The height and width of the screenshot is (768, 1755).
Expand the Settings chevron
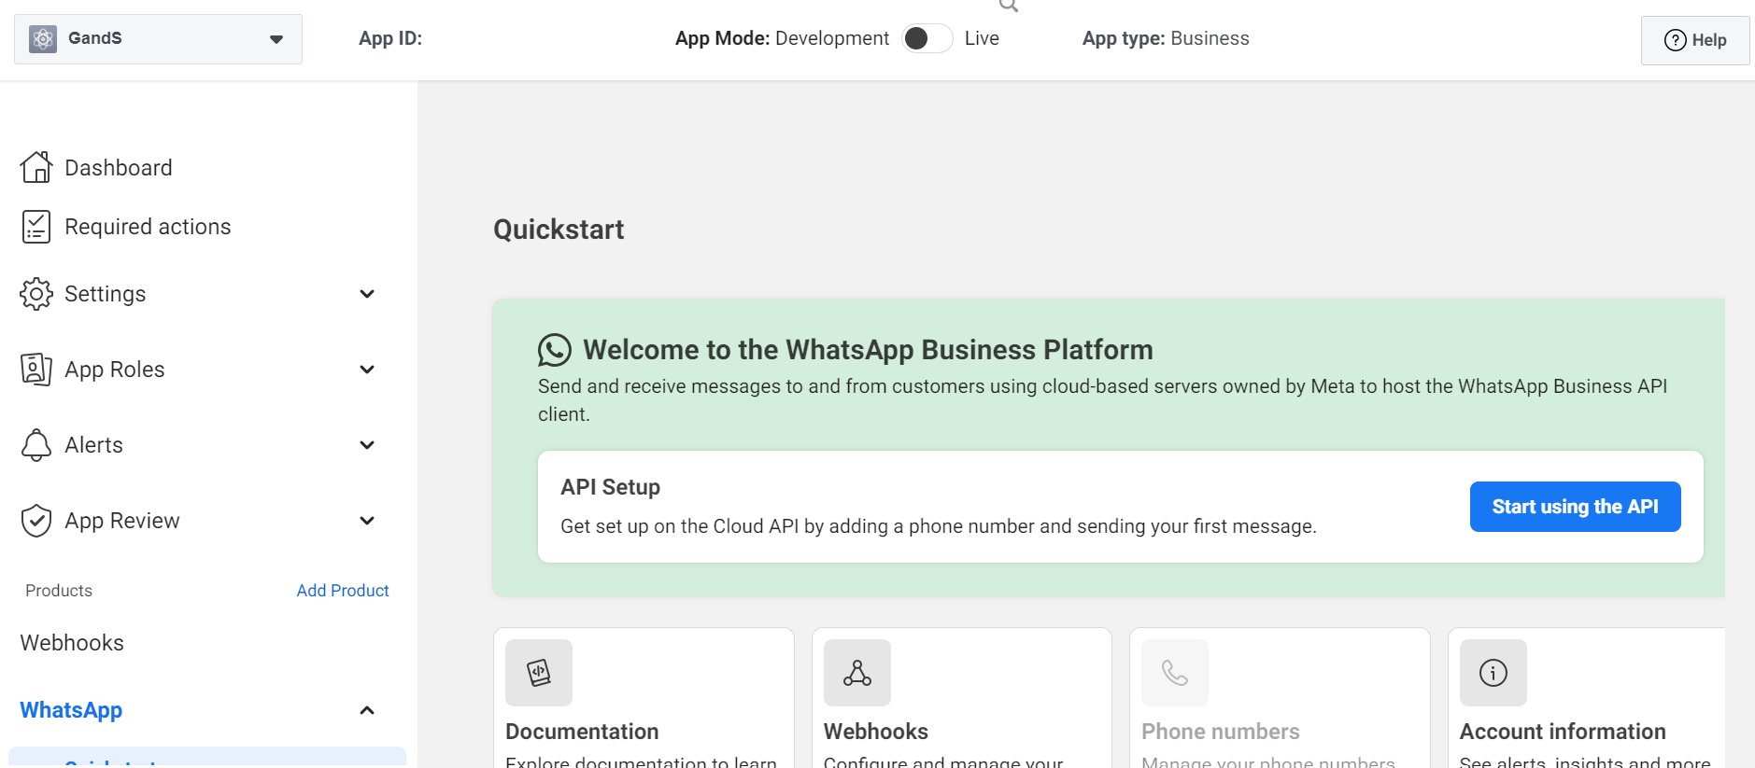367,294
